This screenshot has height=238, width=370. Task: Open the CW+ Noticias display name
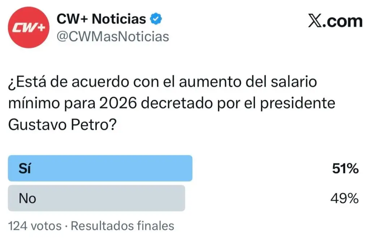(102, 20)
